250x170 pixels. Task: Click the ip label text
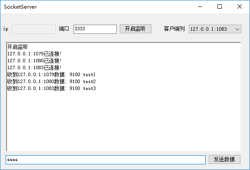tap(6, 29)
